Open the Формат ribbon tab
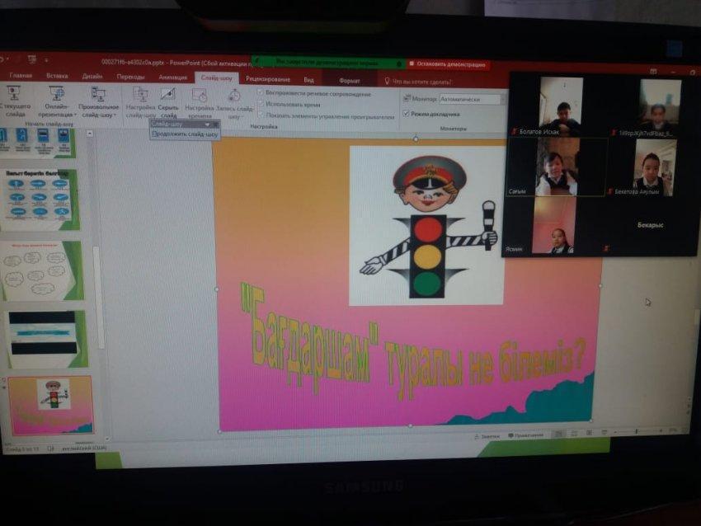 [350, 81]
